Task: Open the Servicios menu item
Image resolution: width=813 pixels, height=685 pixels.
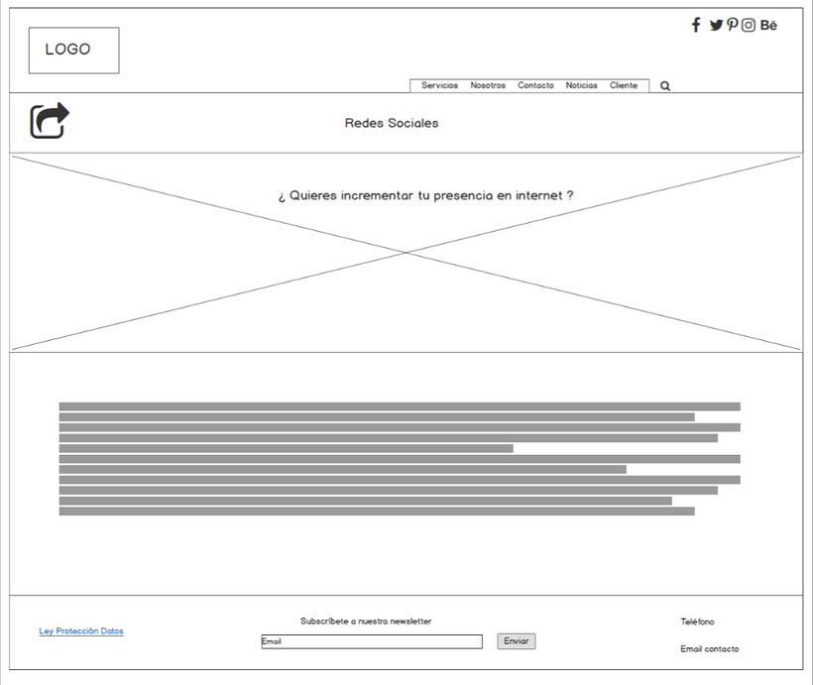Action: [439, 85]
